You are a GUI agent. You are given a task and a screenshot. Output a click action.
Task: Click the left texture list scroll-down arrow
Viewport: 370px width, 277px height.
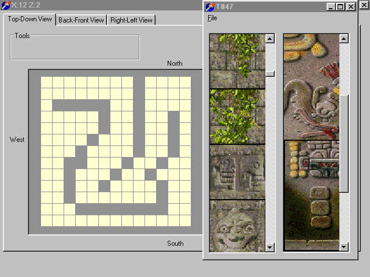click(x=270, y=248)
